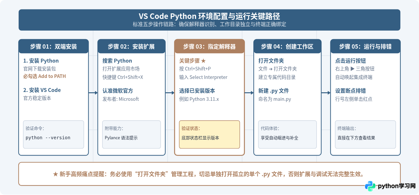Select the '步骤 01：双端安装' header
Viewport: 419px width, 195px height.
[x=54, y=47]
